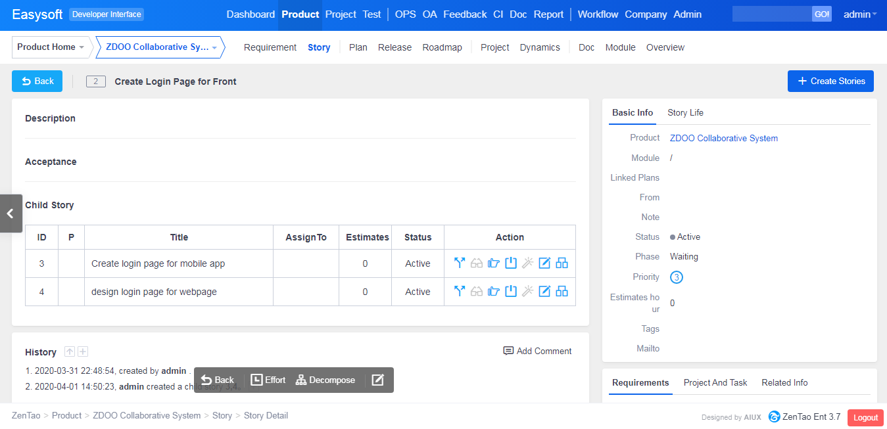Click the decompose boxes icon for story 3

(x=562, y=263)
